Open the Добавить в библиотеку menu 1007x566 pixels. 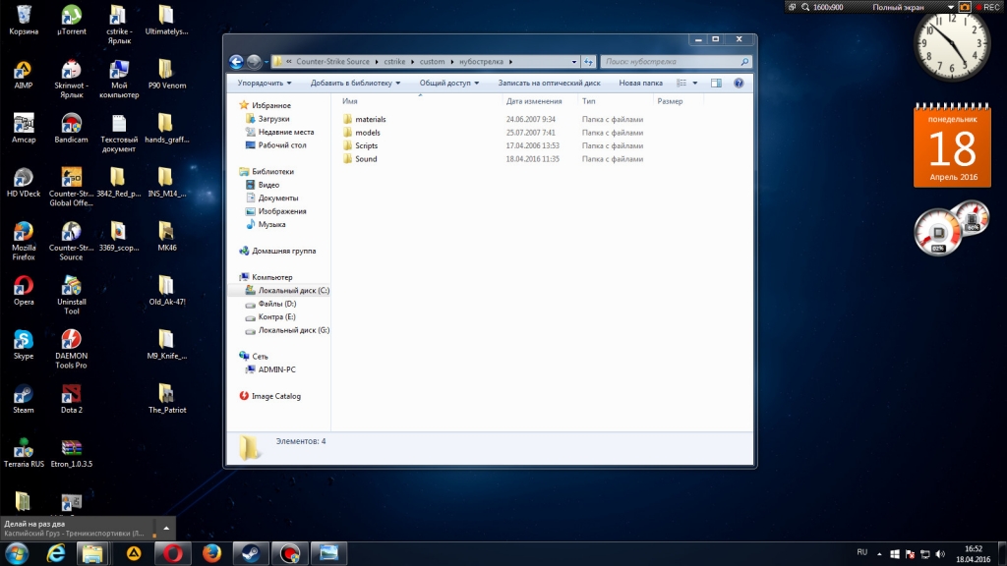coord(355,84)
